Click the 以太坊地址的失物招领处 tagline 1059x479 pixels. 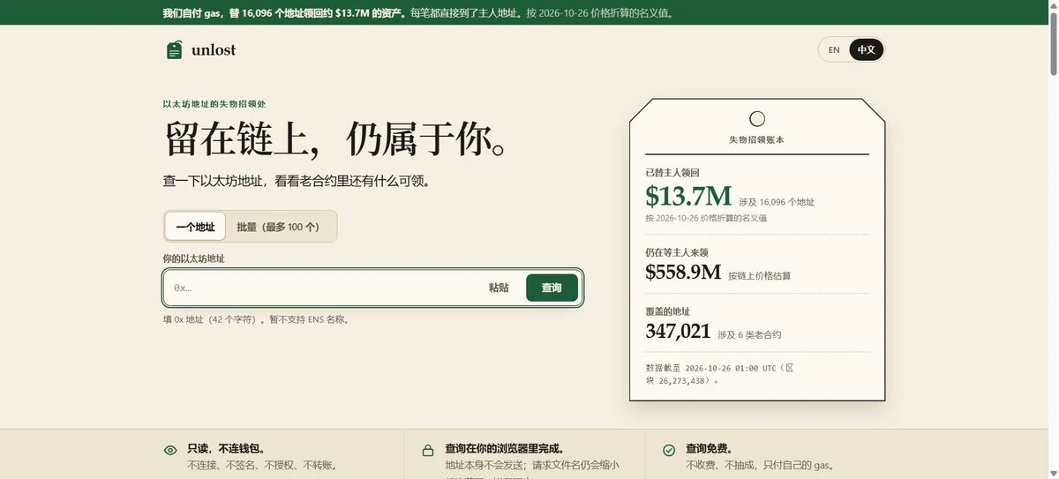click(214, 104)
